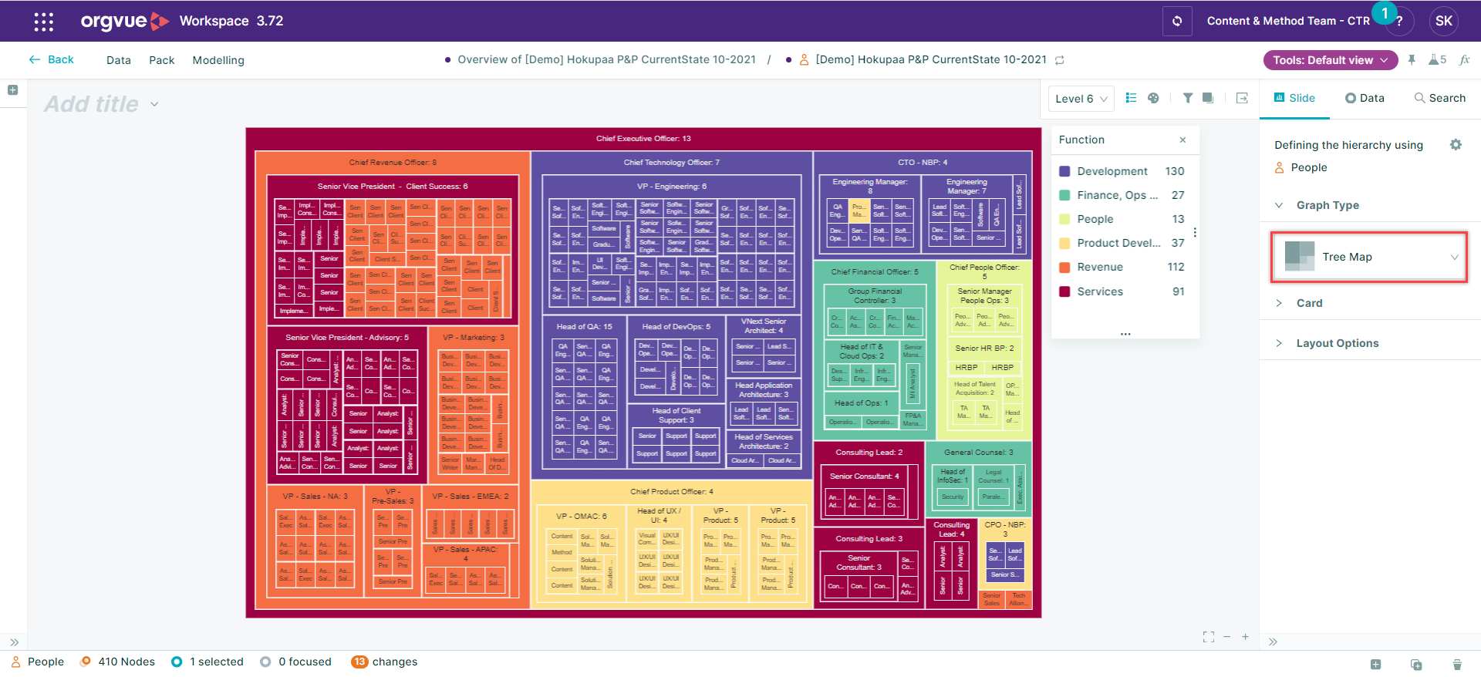Zoom in with the plus icon
1481x677 pixels.
tap(1245, 637)
